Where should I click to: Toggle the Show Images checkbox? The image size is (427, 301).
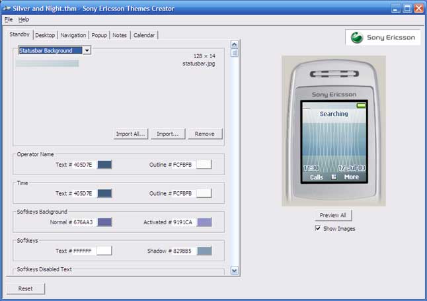(x=317, y=228)
